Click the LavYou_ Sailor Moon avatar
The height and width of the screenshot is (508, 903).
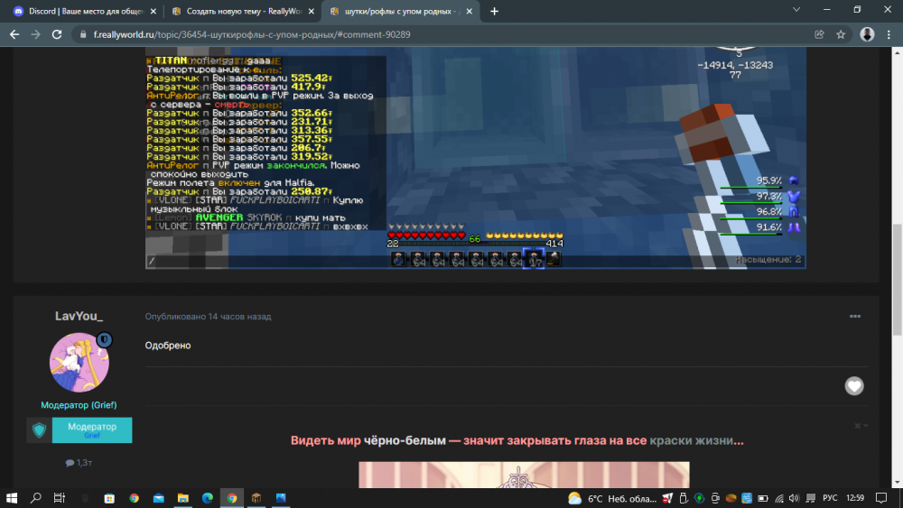(79, 363)
